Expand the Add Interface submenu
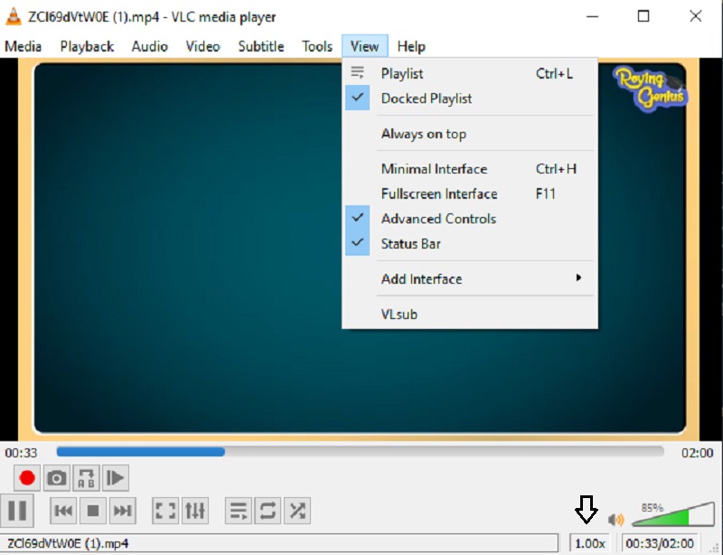The image size is (723, 555). coord(421,279)
